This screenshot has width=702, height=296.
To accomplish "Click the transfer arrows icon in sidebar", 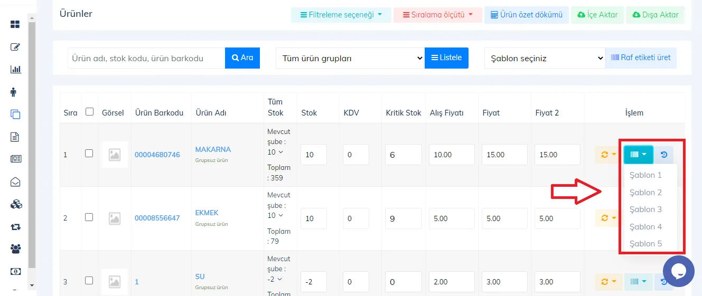I will 15,227.
